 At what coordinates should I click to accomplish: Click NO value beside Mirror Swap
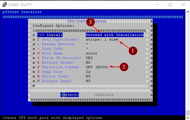coord(88,76)
